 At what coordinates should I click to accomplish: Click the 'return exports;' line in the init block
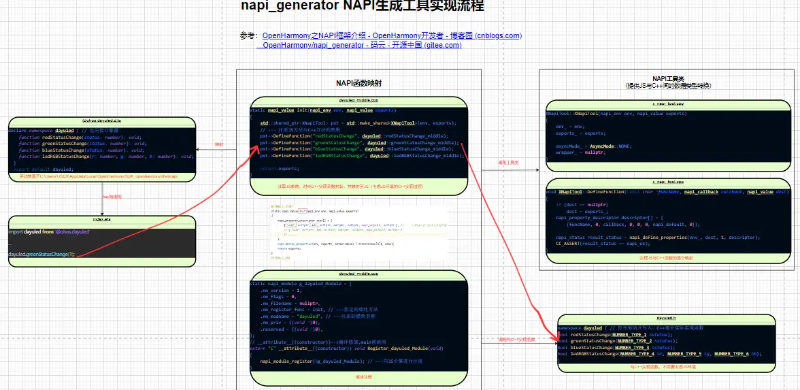click(x=280, y=169)
